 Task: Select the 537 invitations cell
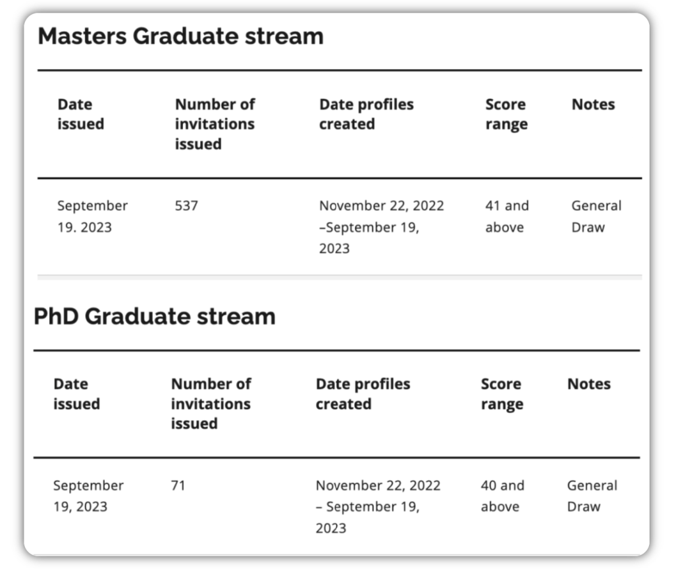tap(186, 206)
